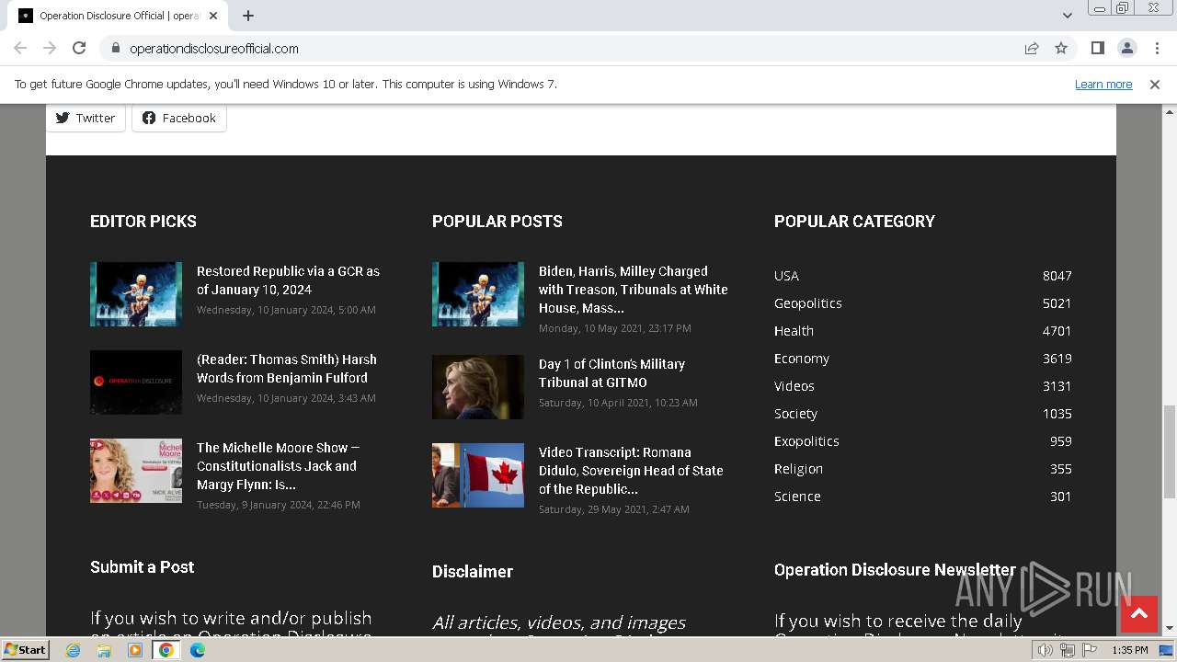Open the Economy category

[802, 359]
